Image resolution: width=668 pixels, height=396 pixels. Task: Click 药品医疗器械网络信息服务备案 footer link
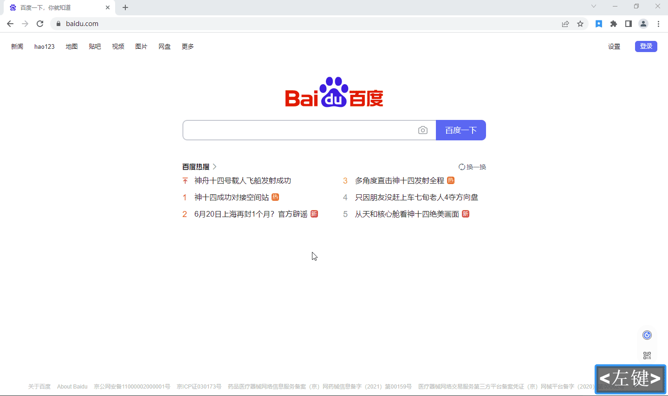[x=320, y=387]
